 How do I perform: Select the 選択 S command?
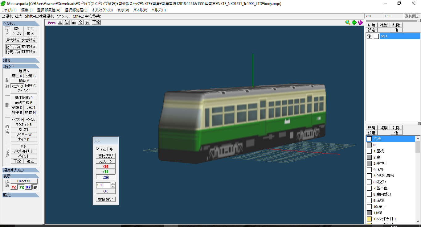(x=24, y=71)
